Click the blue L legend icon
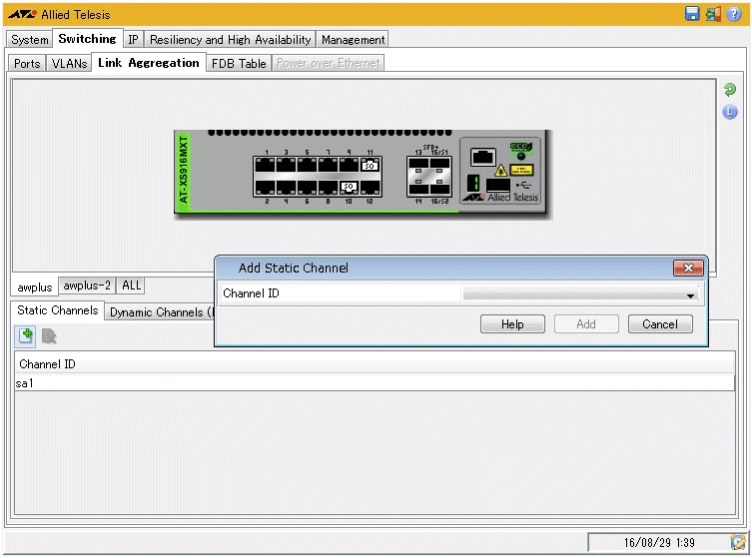This screenshot has height=558, width=752. [730, 112]
